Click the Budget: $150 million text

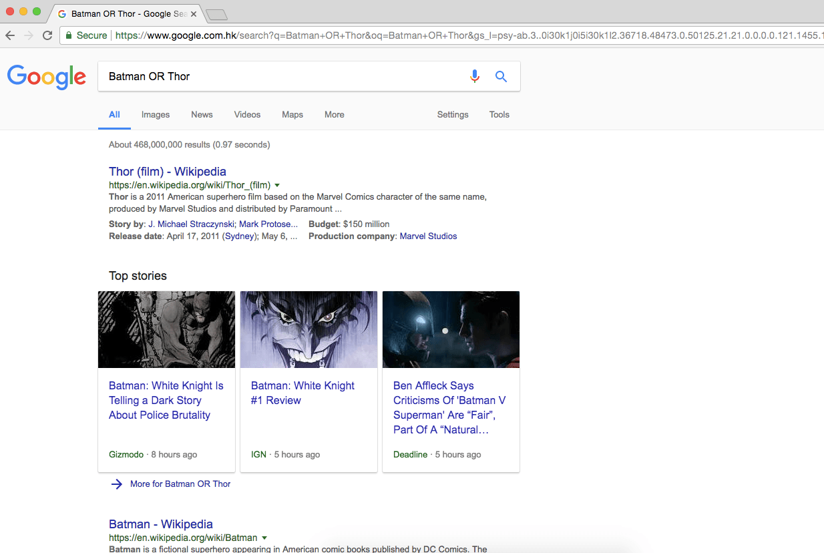point(349,224)
